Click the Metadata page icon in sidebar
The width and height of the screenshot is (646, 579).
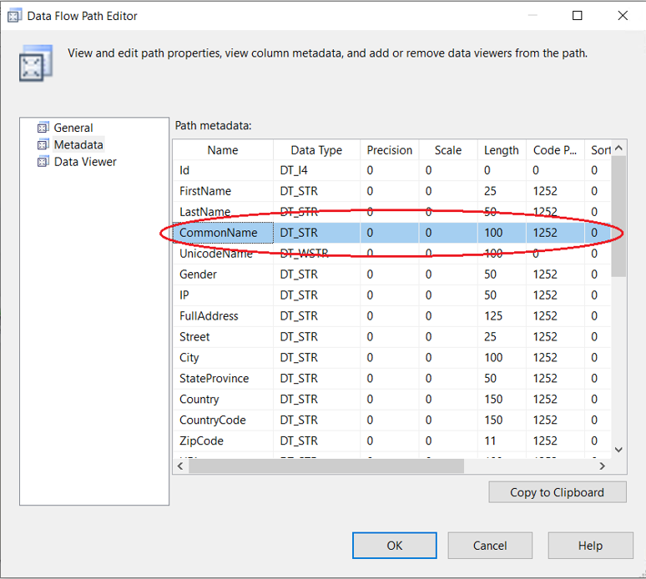tap(43, 145)
